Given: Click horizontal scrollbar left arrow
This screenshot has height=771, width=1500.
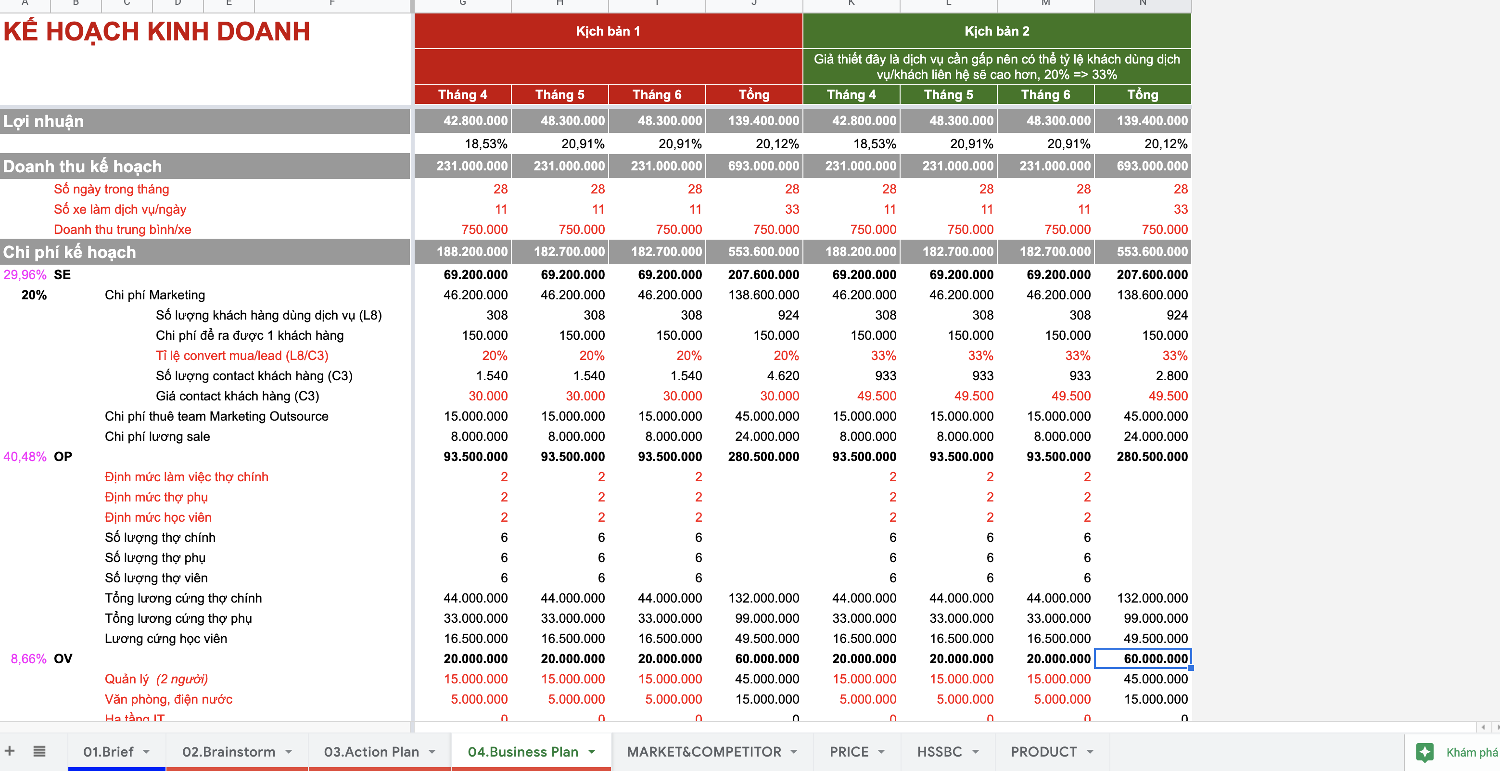Looking at the screenshot, I should (1483, 727).
